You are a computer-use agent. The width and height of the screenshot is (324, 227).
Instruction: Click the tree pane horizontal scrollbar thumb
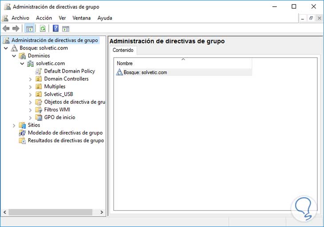(51, 212)
